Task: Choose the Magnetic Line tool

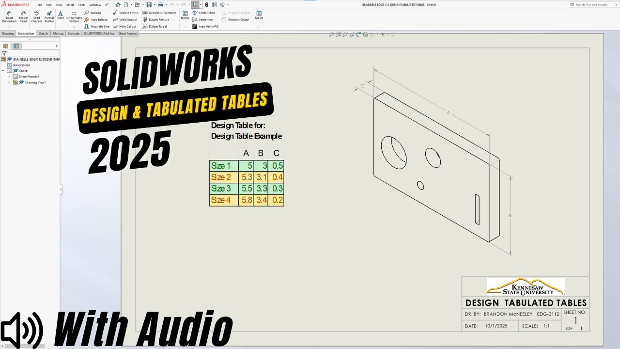Action: click(97, 26)
